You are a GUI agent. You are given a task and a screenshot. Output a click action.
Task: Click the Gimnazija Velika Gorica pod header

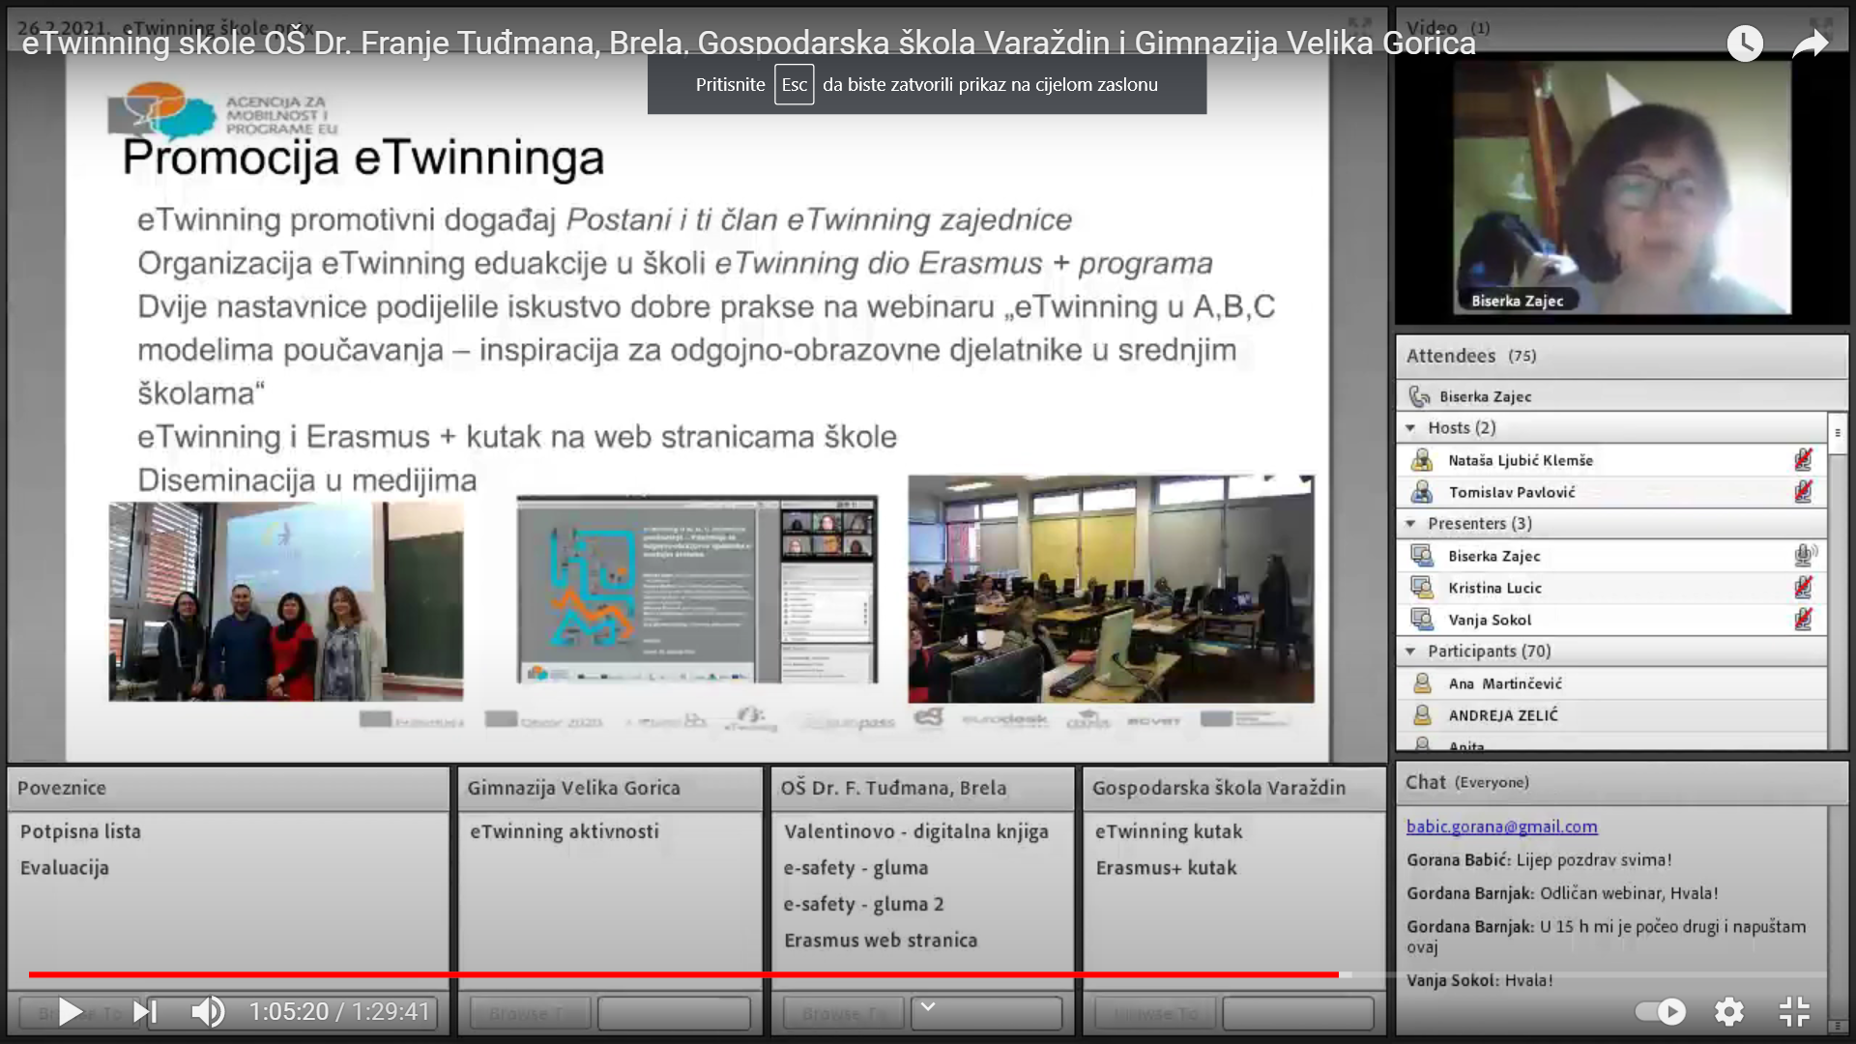(x=610, y=788)
